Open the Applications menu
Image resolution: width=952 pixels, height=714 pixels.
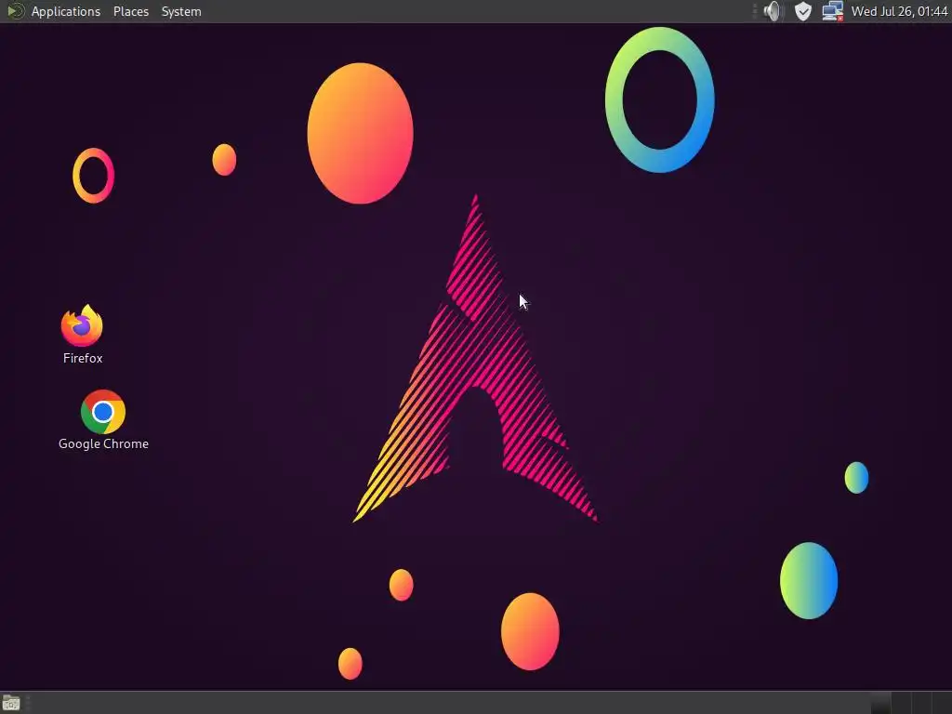click(66, 11)
